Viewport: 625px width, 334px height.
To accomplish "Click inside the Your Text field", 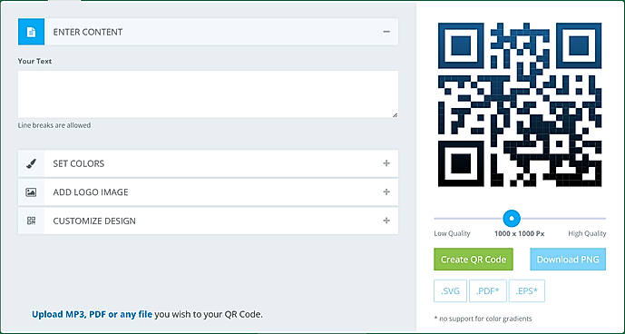I will click(208, 94).
